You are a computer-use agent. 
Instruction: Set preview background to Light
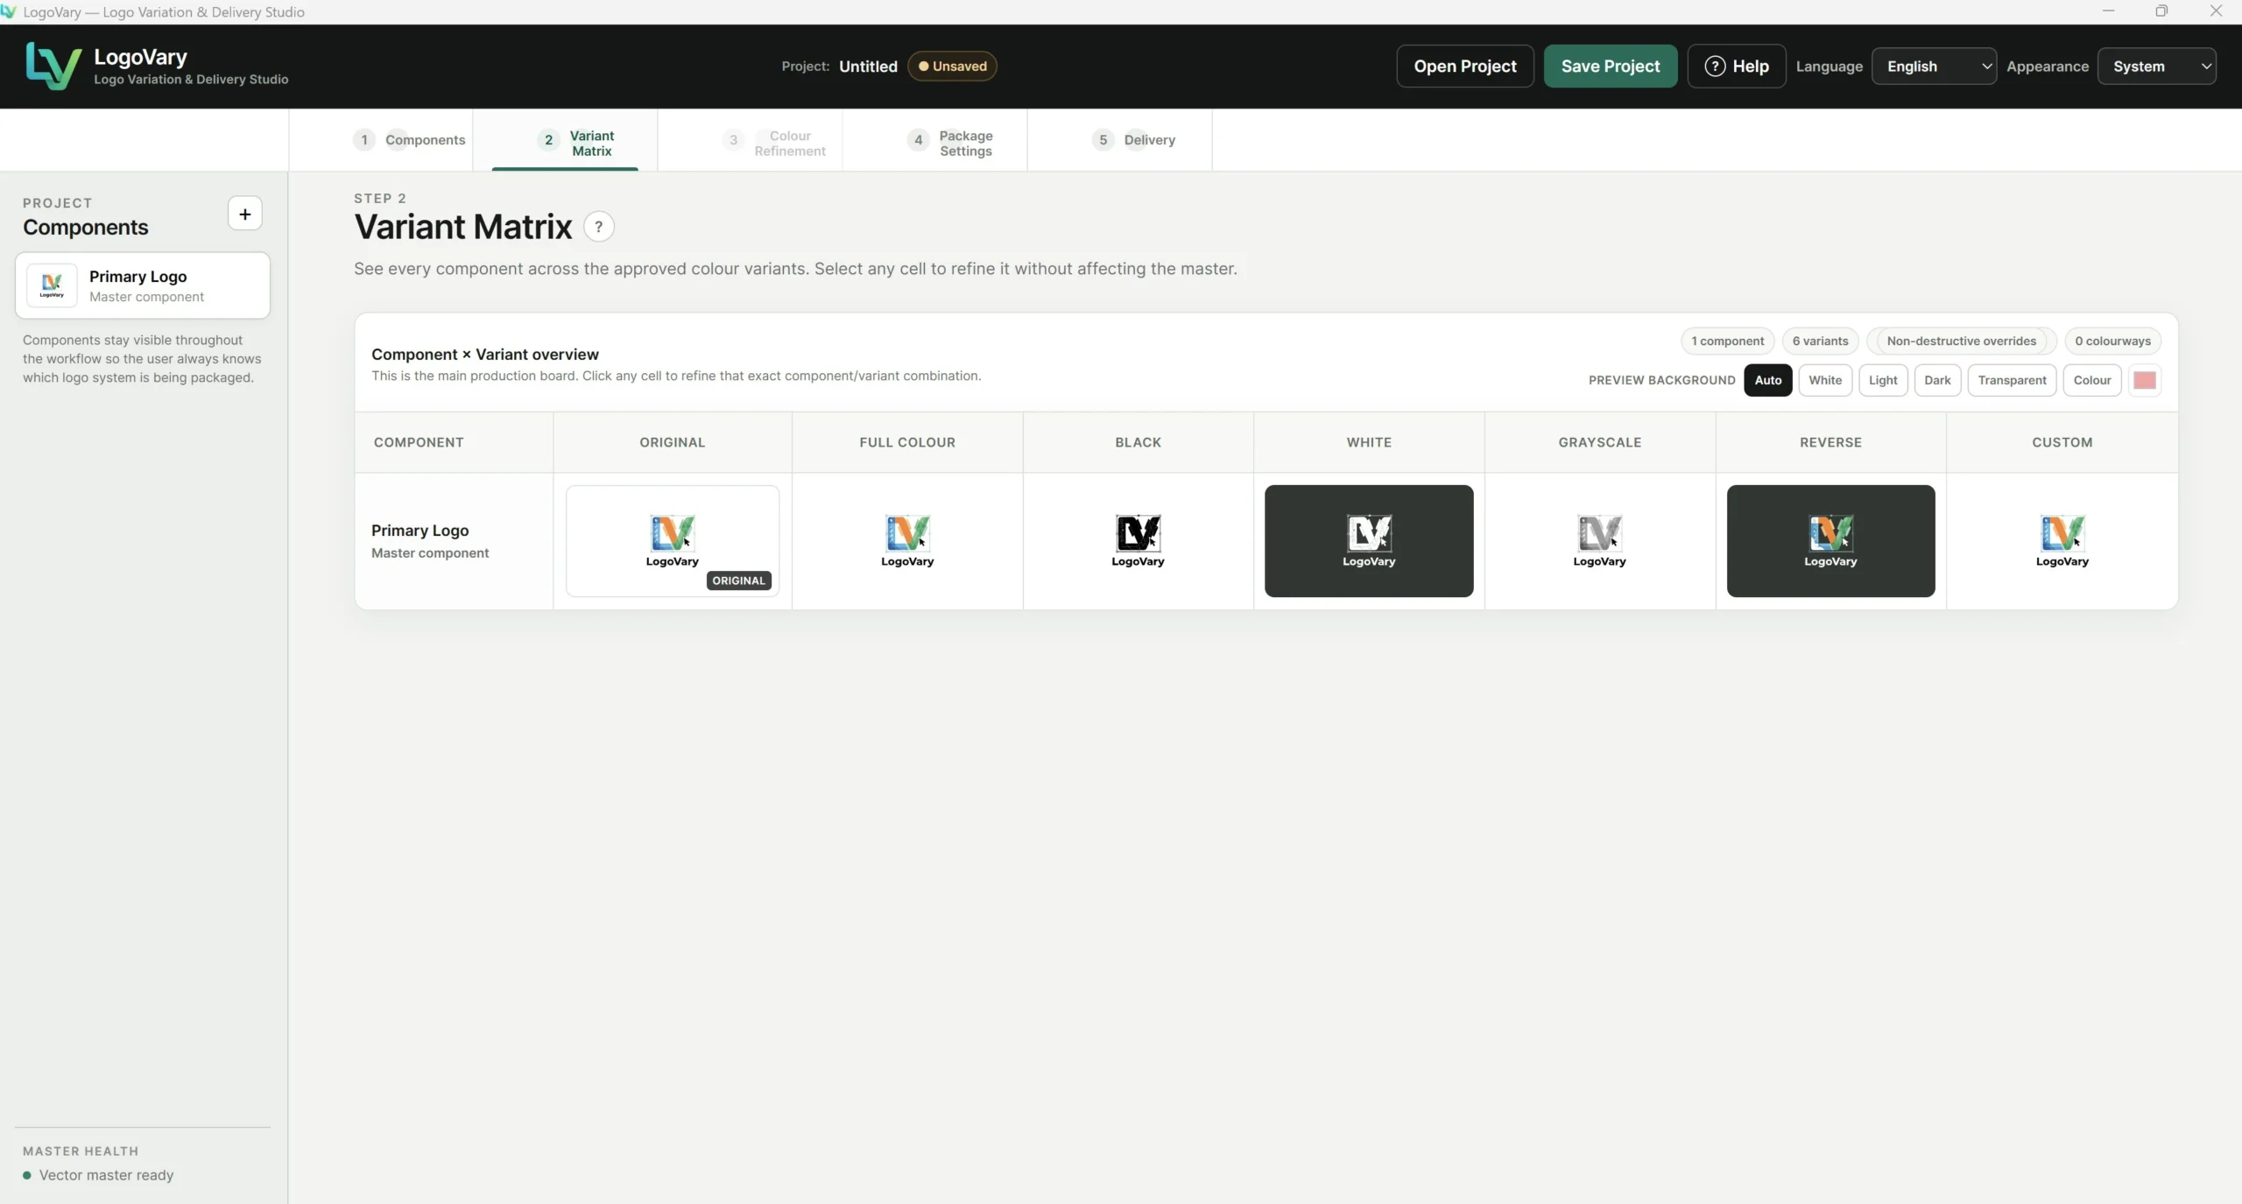(x=1883, y=380)
